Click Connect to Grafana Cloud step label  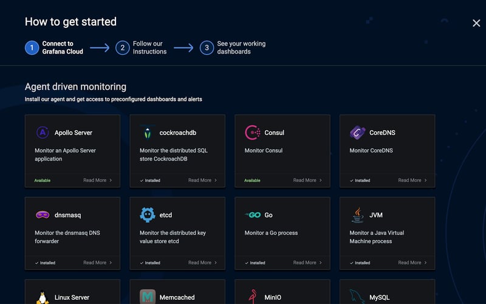pyautogui.click(x=63, y=47)
